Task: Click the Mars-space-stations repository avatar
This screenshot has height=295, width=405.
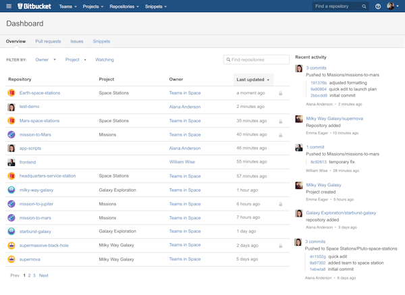Action: pos(11,121)
